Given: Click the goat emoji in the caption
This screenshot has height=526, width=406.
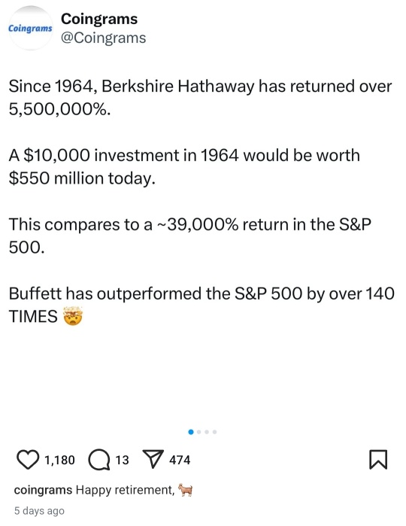Looking at the screenshot, I should pyautogui.click(x=185, y=490).
